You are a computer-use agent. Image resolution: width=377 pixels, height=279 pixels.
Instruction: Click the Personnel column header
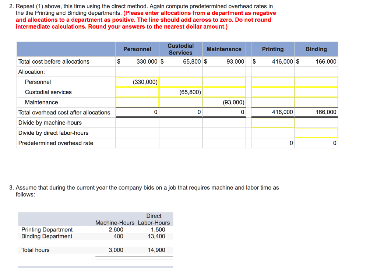click(x=137, y=49)
